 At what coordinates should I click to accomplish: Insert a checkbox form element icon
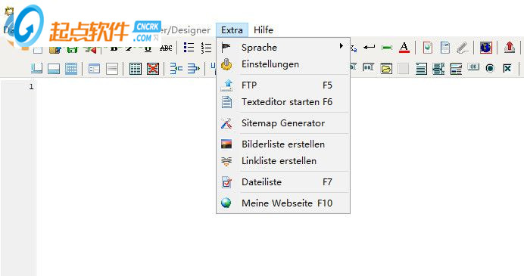pos(507,68)
